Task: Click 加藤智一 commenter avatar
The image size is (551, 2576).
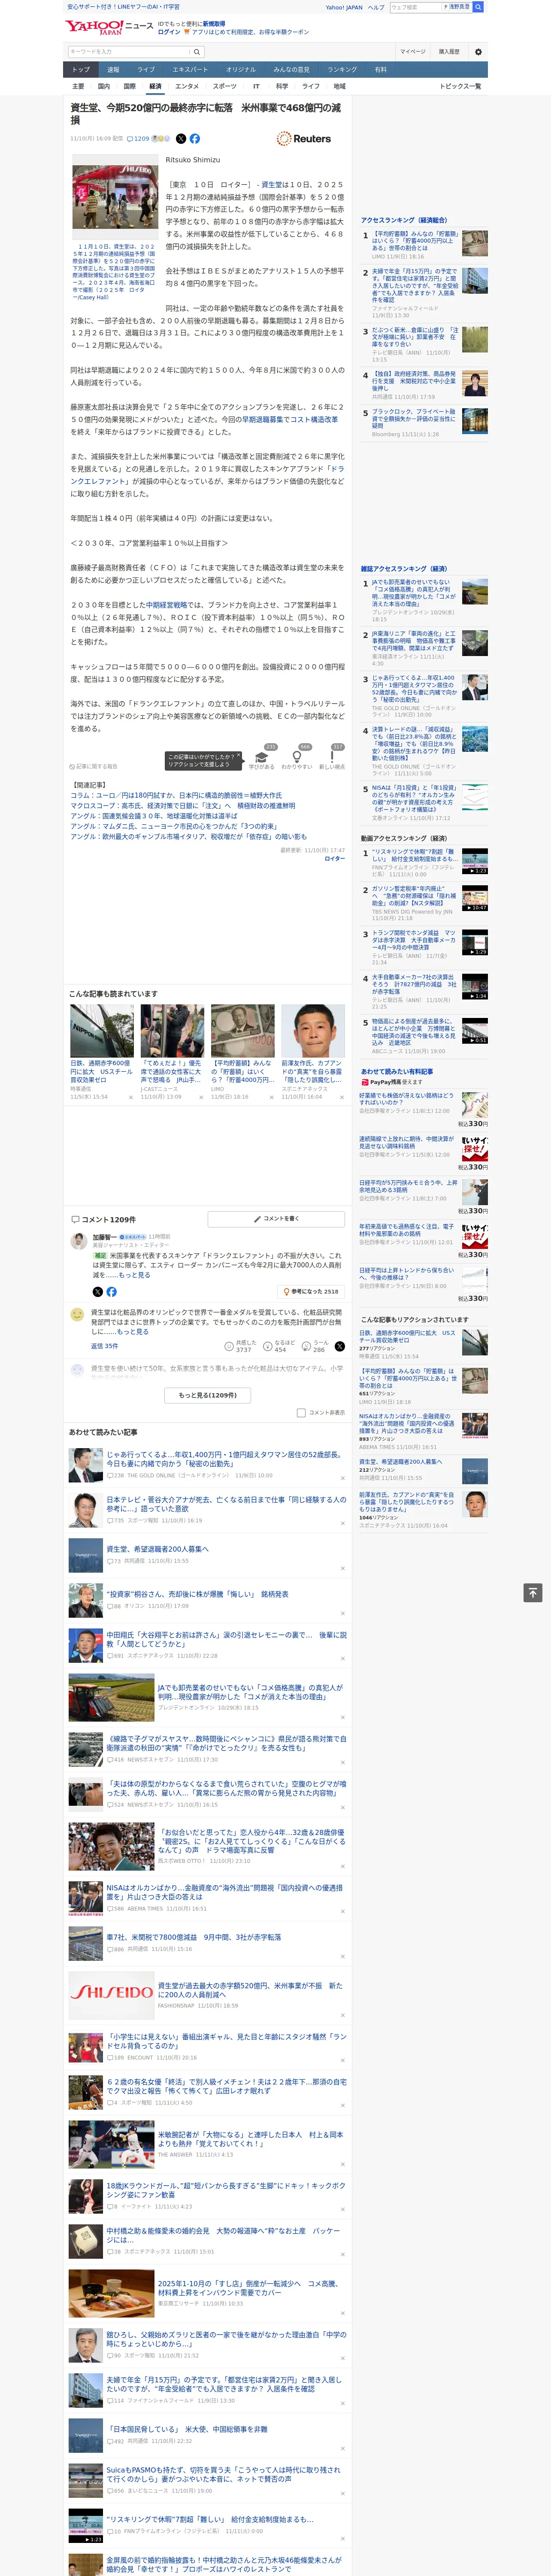Action: 78,1241
